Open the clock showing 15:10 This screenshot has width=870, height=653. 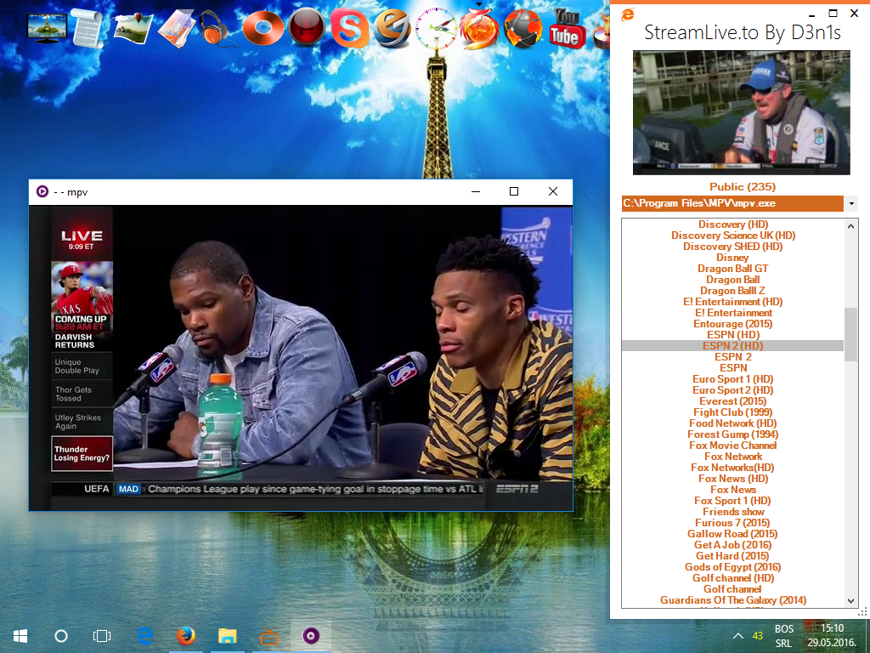point(832,636)
